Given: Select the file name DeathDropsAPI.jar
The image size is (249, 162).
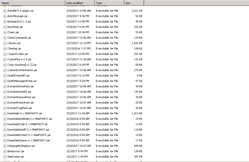Looking at the screenshot, I should coord(19,76).
